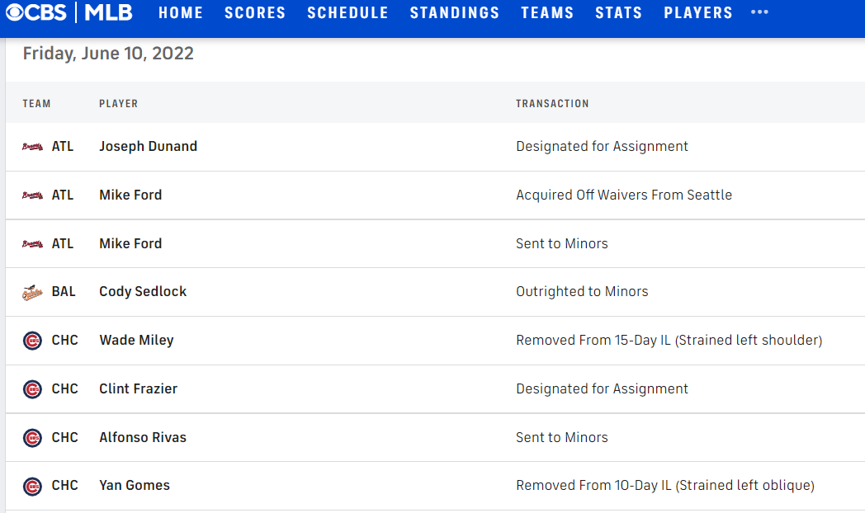Open the STANDINGS nav item

[455, 12]
